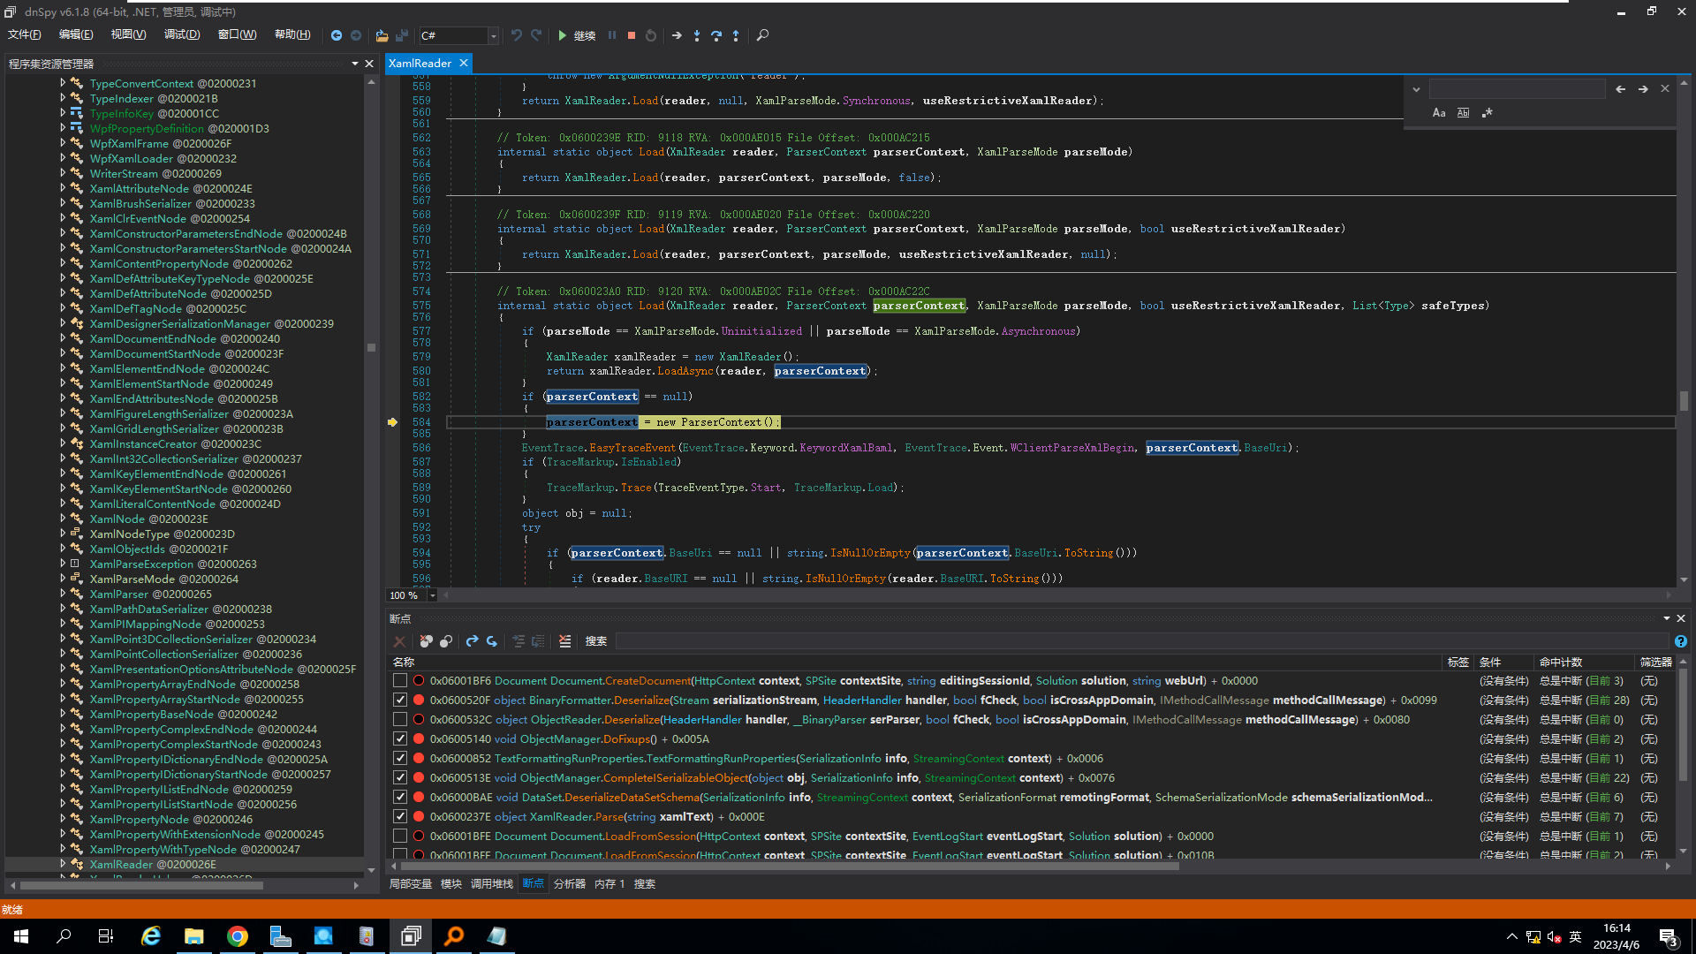This screenshot has height=954, width=1696.
Task: Click the go-to-breakpoint arrow icon
Action: pos(473,642)
